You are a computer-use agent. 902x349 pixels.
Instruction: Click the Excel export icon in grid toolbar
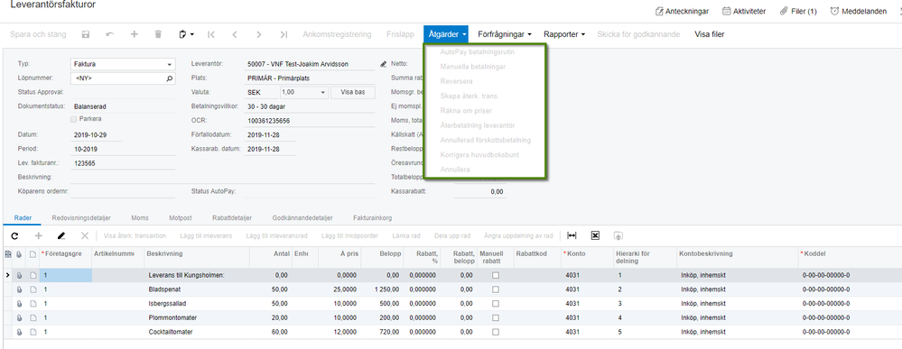[595, 235]
